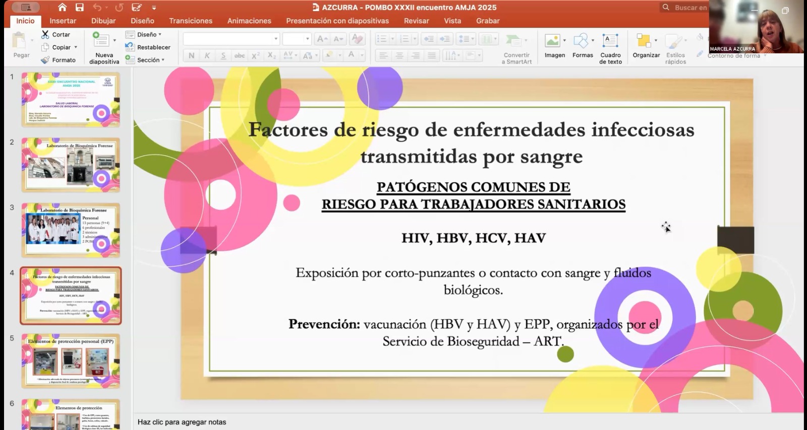
Task: Save the presentation with the floppy disk icon
Action: coord(80,7)
